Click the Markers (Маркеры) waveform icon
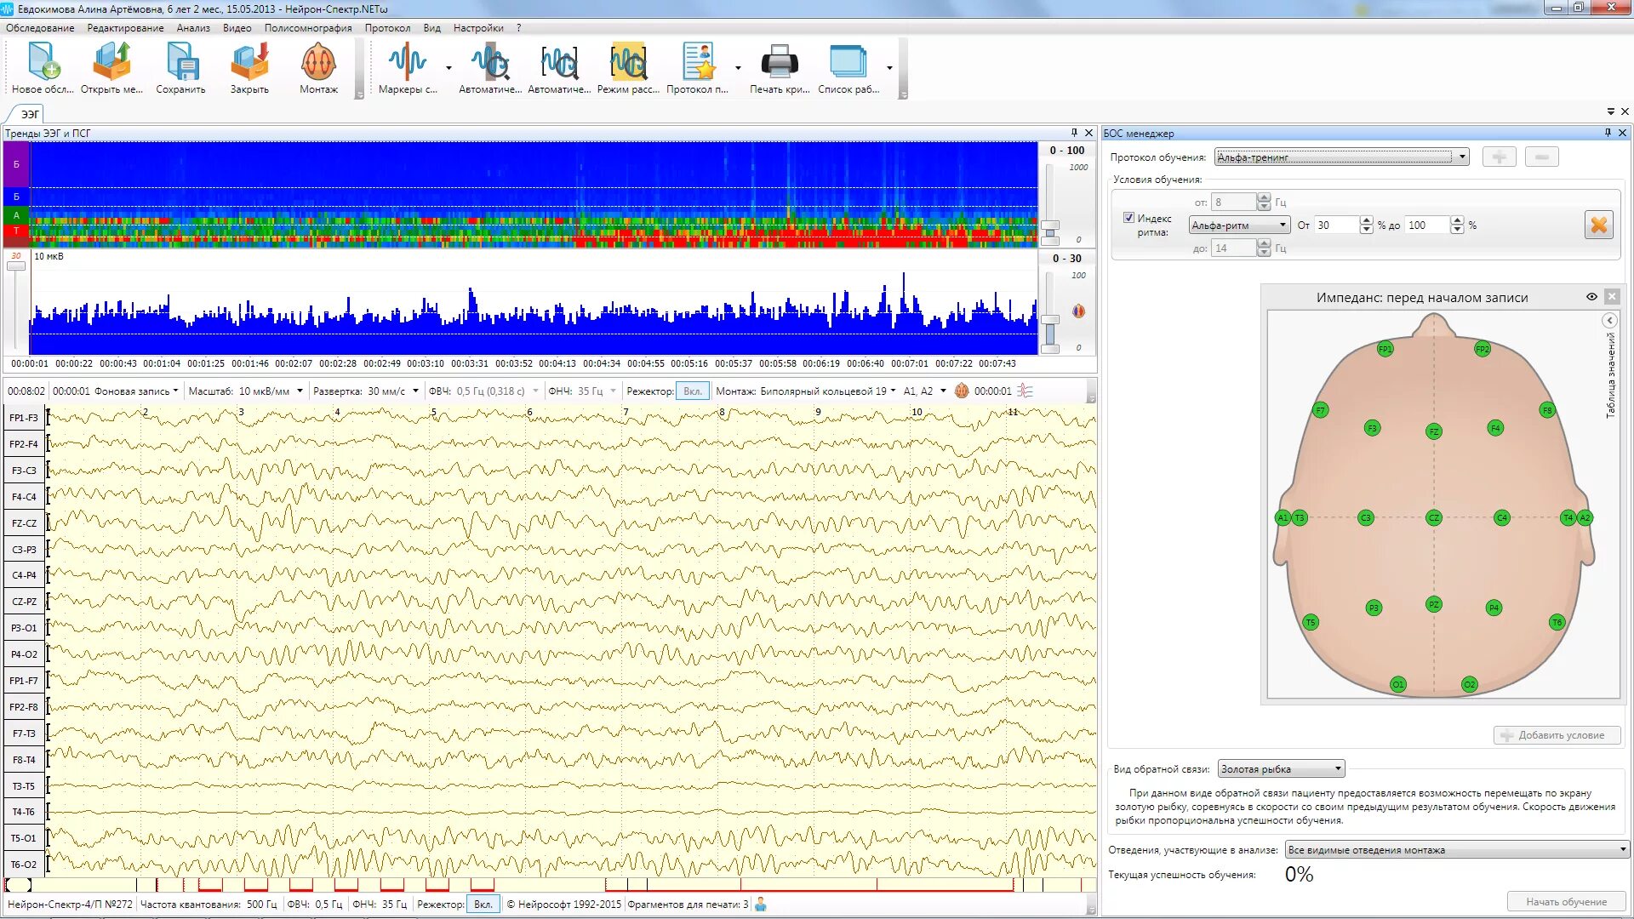Screen dimensions: 1634x919 coord(407,62)
